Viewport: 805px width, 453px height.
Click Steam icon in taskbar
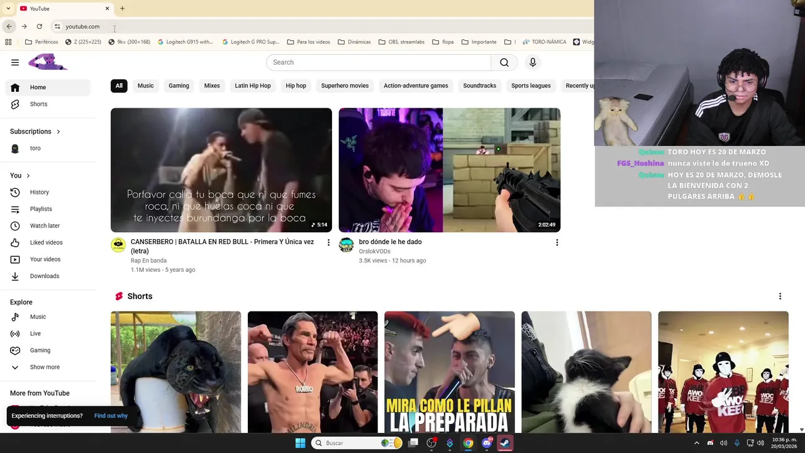point(504,443)
